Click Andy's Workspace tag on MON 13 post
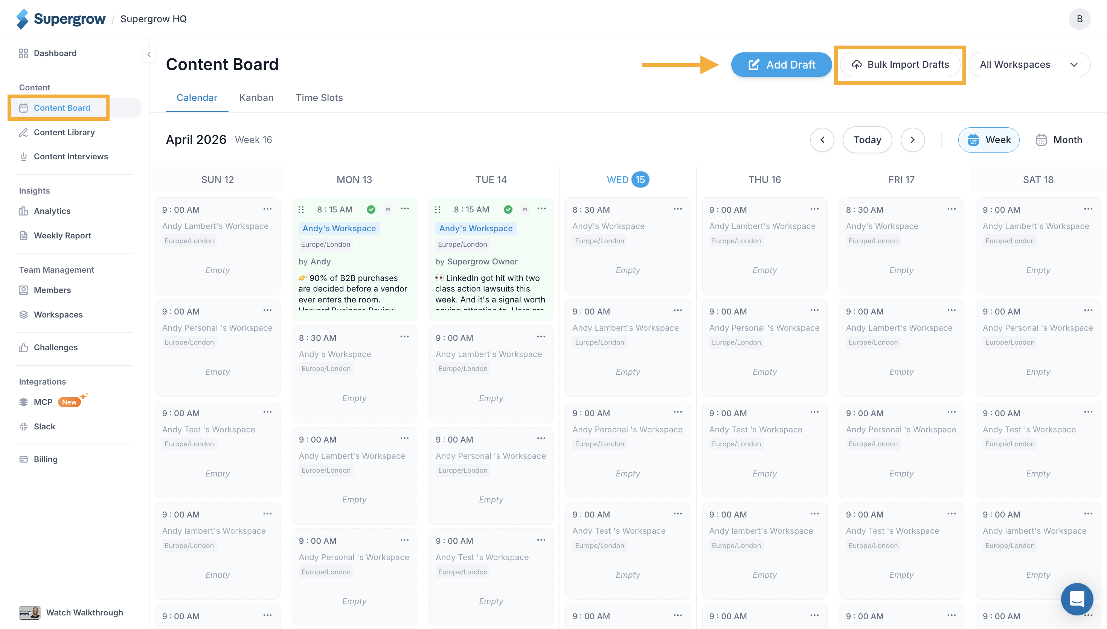Image resolution: width=1107 pixels, height=629 pixels. (x=339, y=229)
